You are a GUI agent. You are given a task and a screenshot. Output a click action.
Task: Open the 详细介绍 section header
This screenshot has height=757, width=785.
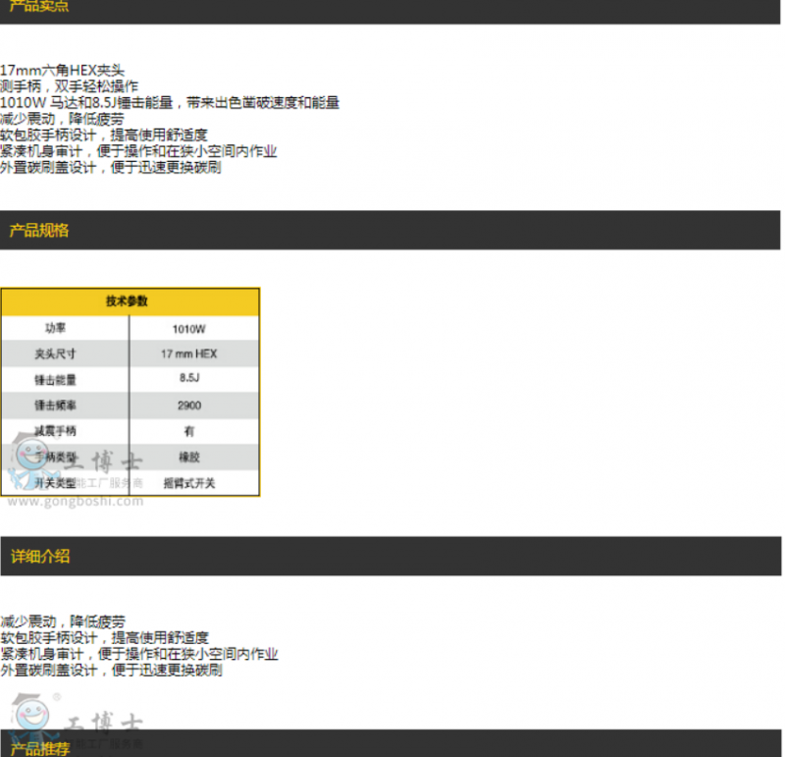click(39, 557)
